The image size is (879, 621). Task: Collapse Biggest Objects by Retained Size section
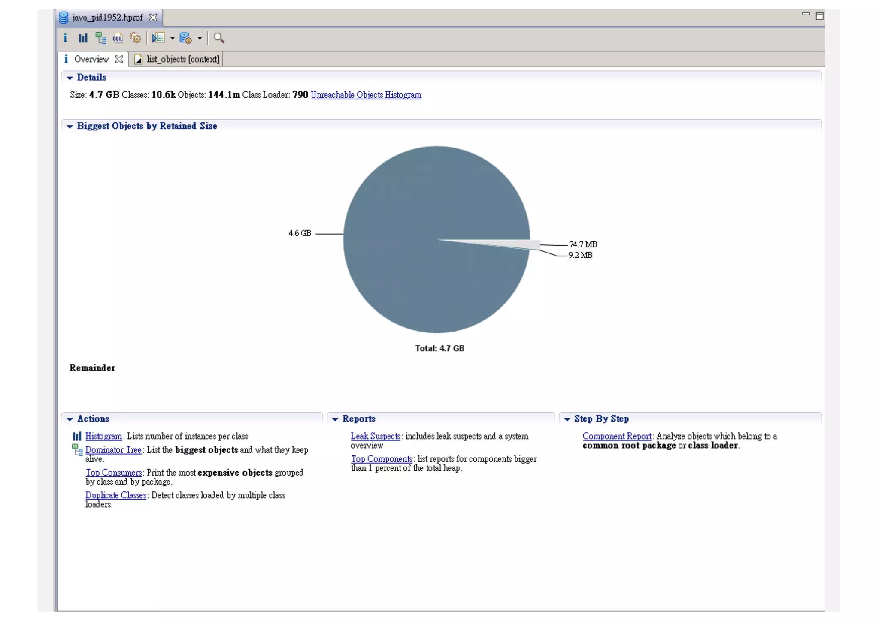click(70, 127)
